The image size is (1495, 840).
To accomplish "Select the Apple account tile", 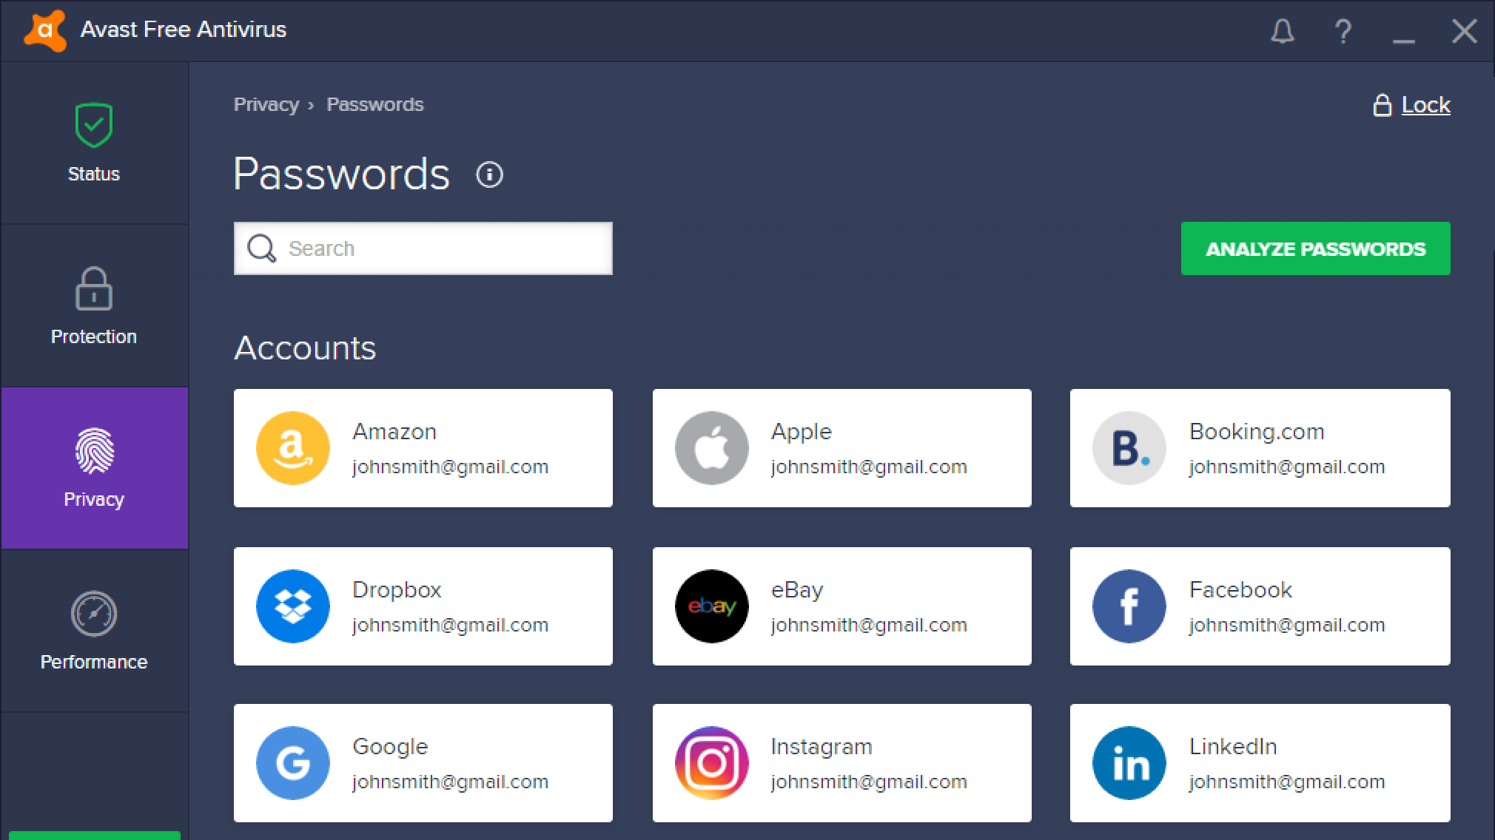I will 841,447.
